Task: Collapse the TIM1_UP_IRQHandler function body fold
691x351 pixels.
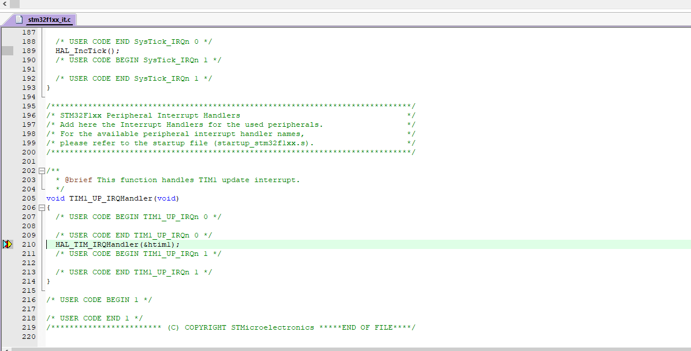Action: click(x=42, y=207)
